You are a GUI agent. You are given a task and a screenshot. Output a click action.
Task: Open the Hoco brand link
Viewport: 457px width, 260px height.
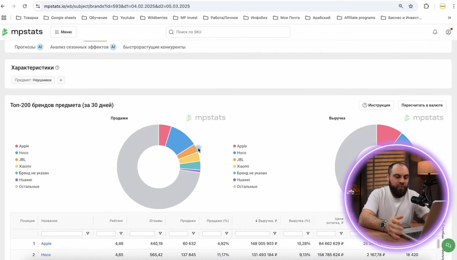point(46,255)
